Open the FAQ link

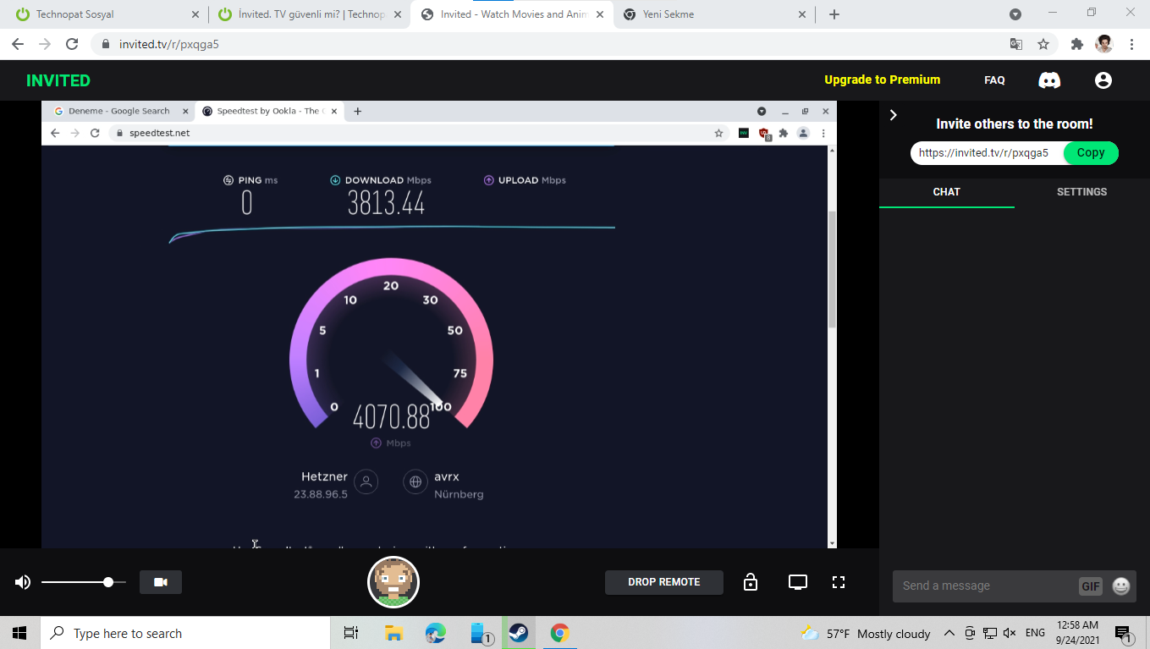pos(994,80)
